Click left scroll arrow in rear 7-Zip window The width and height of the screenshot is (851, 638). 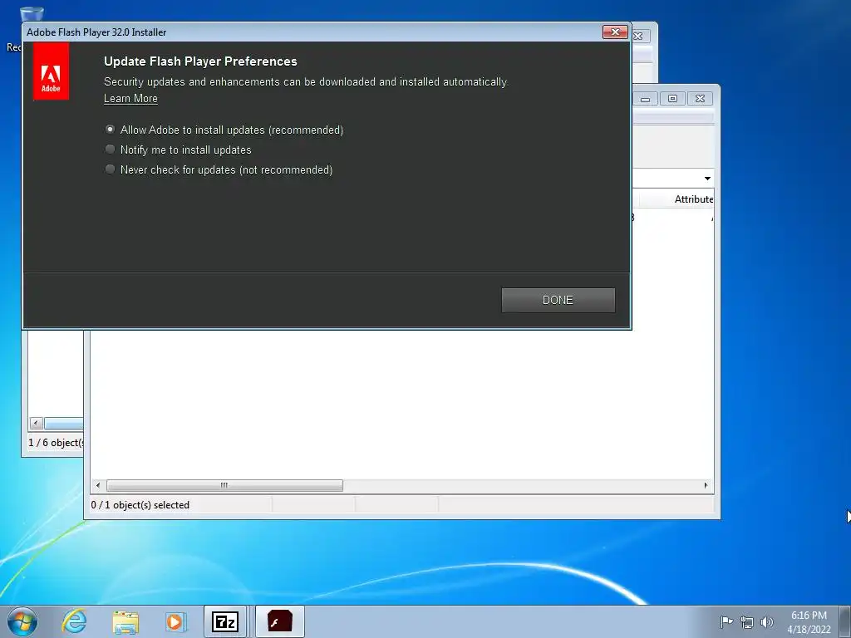point(37,423)
